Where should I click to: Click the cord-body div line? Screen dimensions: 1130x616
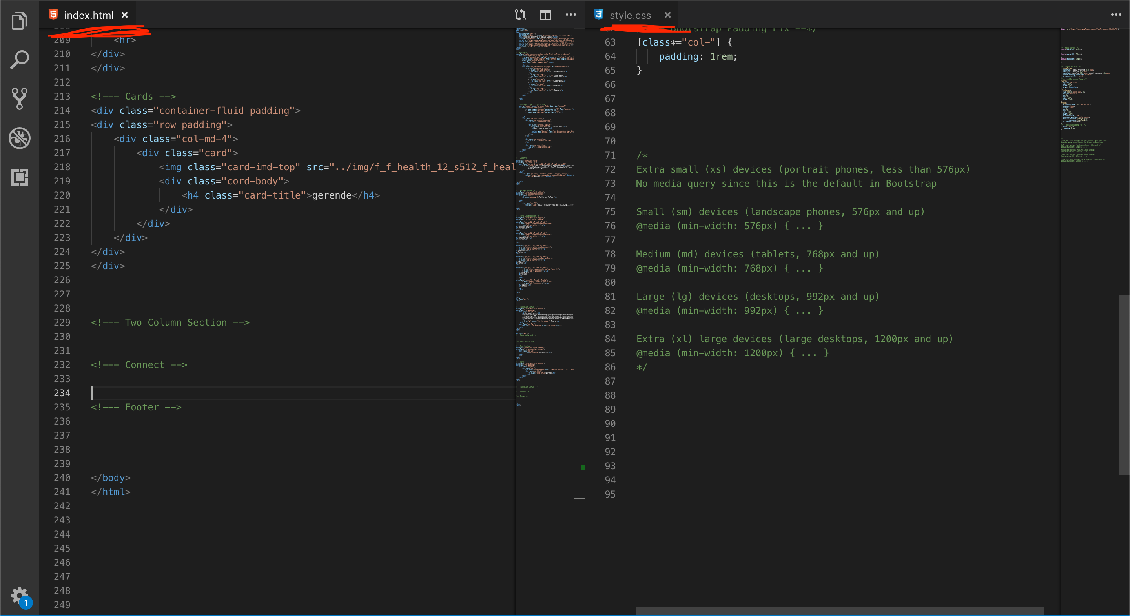pyautogui.click(x=224, y=181)
